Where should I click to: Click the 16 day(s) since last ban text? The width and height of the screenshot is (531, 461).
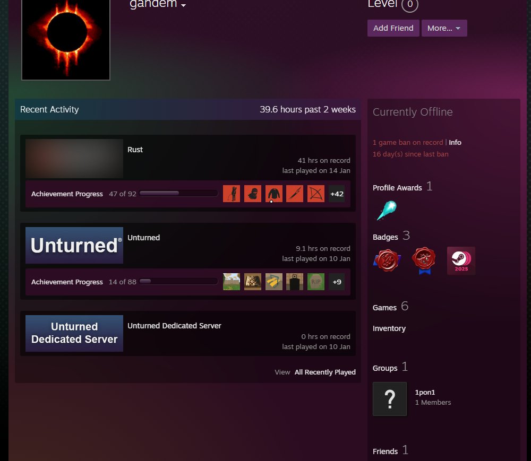(410, 154)
